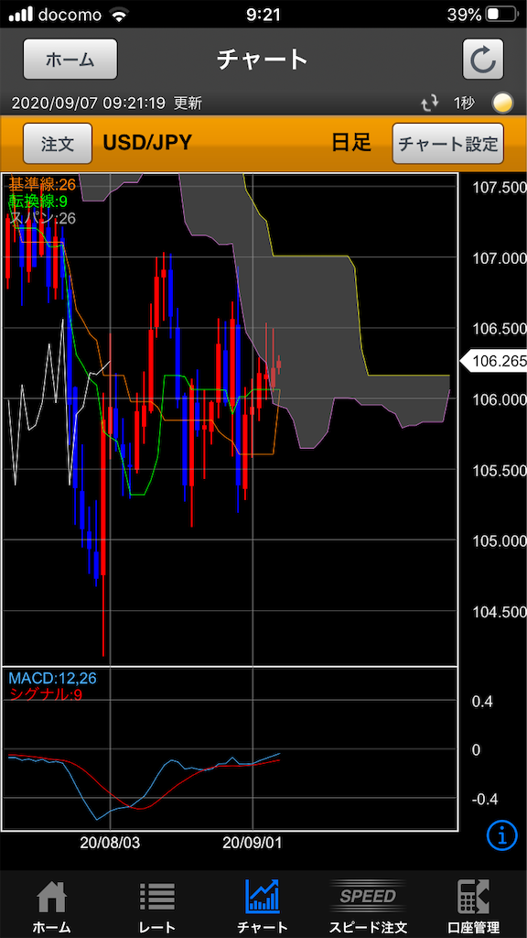Switch to the チャート tab

tap(263, 907)
